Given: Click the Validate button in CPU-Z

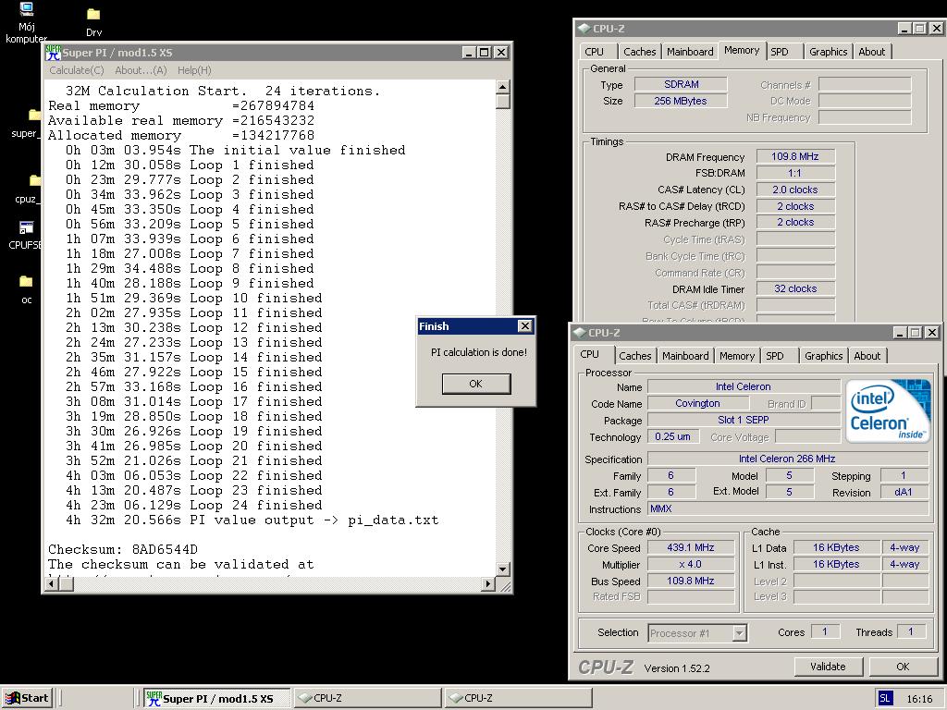Looking at the screenshot, I should click(x=828, y=667).
